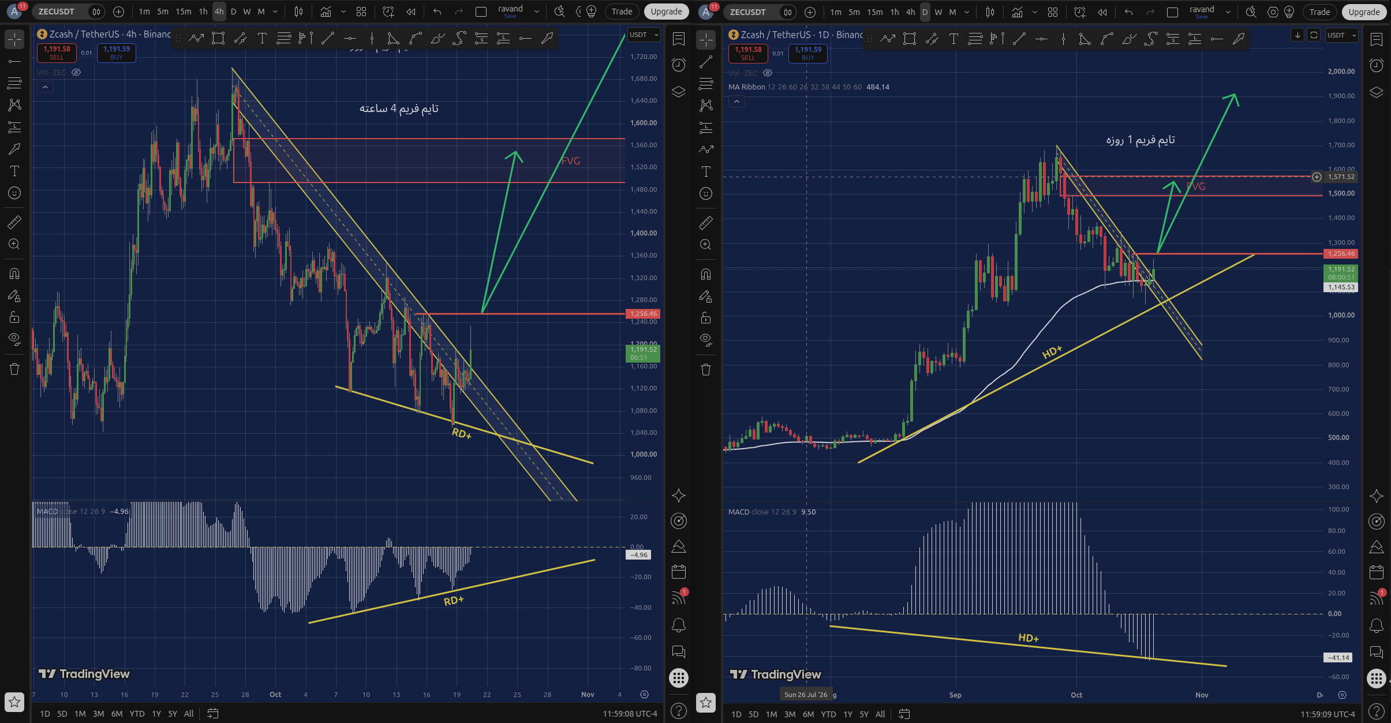Open USDT currency dropdown in right chart
Viewport: 1391px width, 723px height.
point(1342,35)
